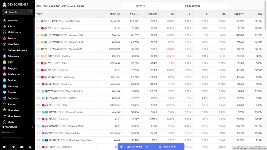Open the Discord link icon
The image size is (267, 150).
(x=22, y=147)
